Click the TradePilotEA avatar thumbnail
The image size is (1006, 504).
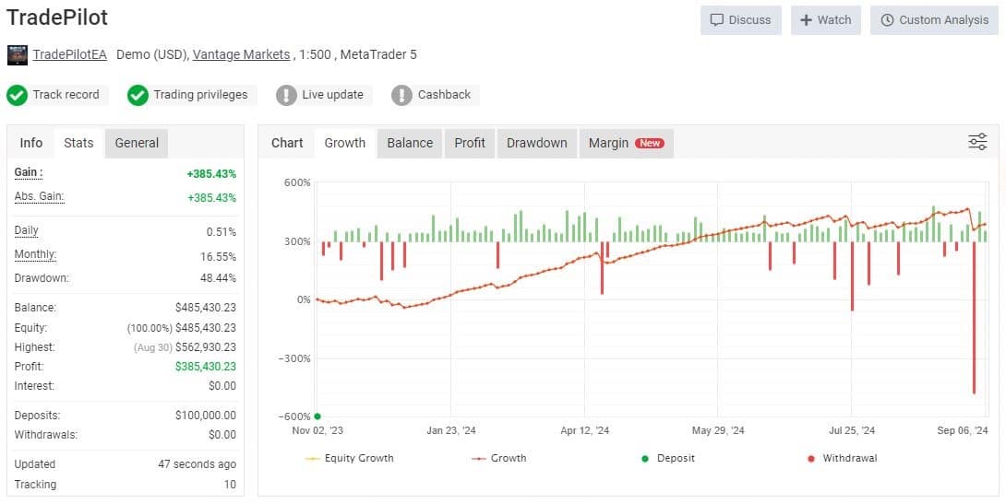18,55
